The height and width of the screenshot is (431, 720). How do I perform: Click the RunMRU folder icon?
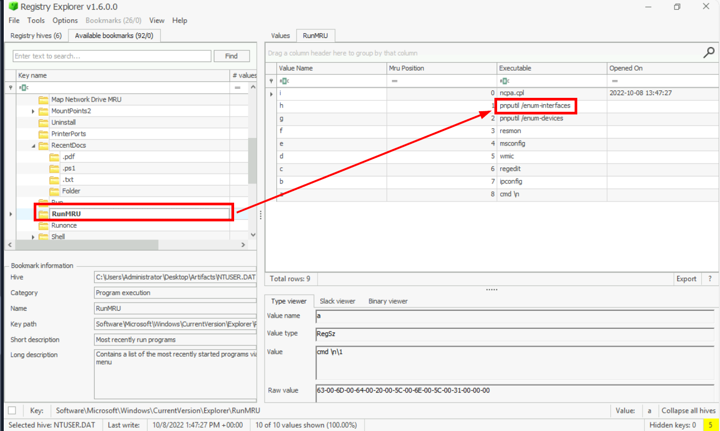[x=43, y=214]
